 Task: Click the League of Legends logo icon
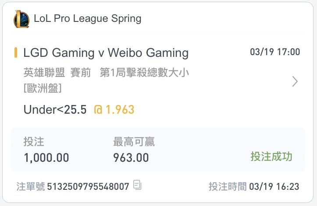click(21, 19)
